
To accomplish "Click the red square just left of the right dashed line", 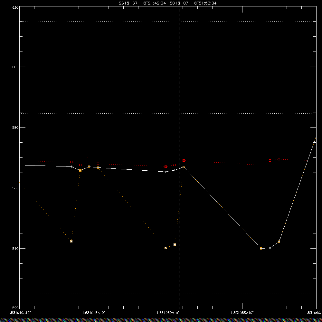I will (x=175, y=165).
